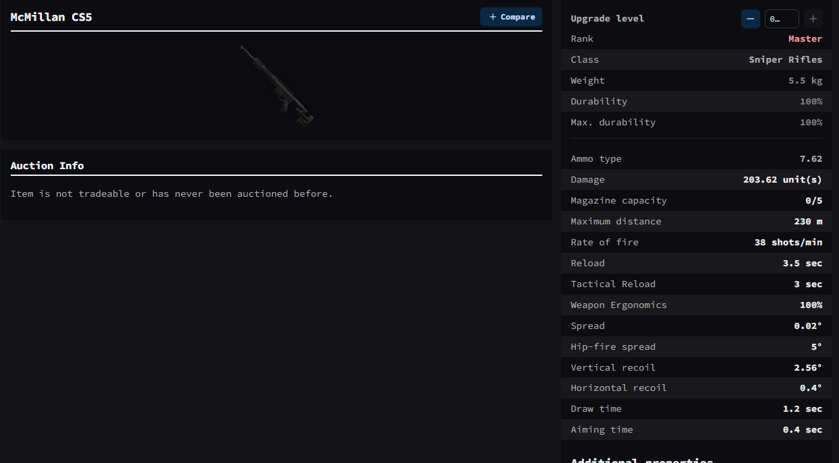Click the Rank label
This screenshot has width=839, height=463.
tap(582, 39)
